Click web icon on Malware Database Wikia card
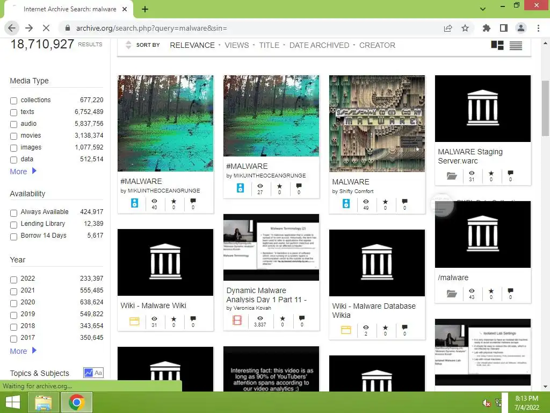 pyautogui.click(x=346, y=330)
